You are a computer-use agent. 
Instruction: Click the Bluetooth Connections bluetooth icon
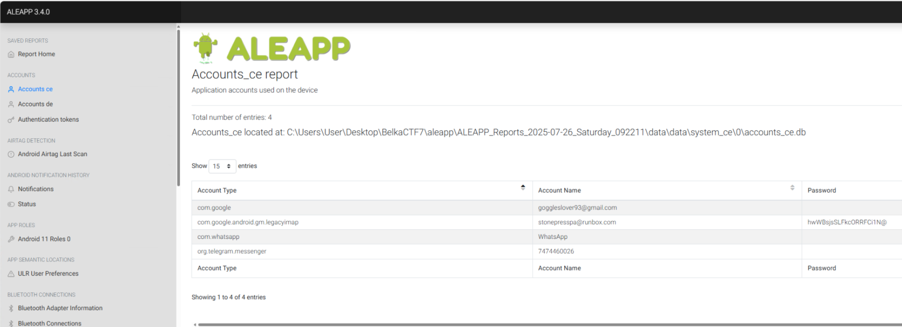11,324
